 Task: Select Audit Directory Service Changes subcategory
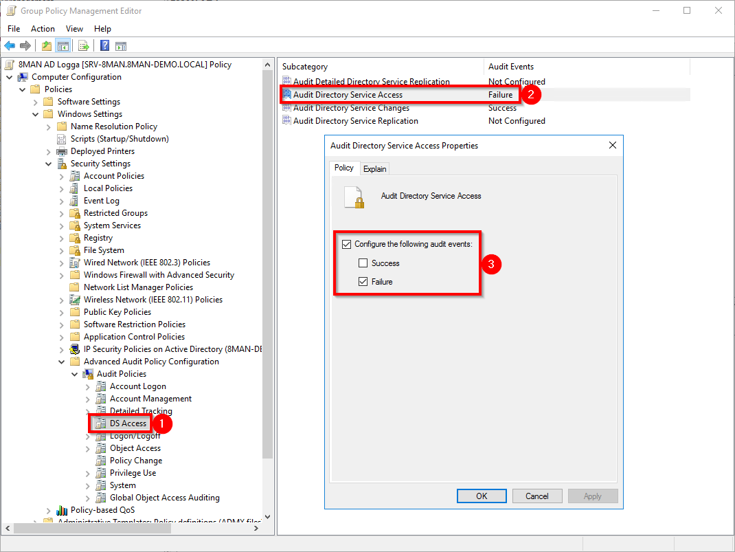click(x=351, y=108)
